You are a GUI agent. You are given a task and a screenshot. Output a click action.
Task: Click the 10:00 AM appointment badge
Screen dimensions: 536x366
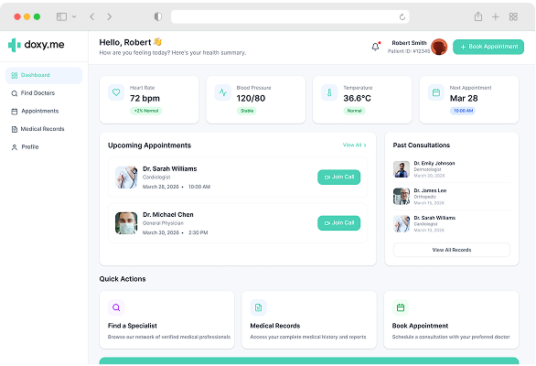[x=463, y=111]
